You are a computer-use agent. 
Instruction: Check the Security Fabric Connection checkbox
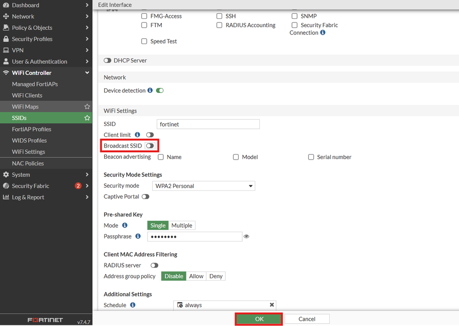tap(294, 25)
